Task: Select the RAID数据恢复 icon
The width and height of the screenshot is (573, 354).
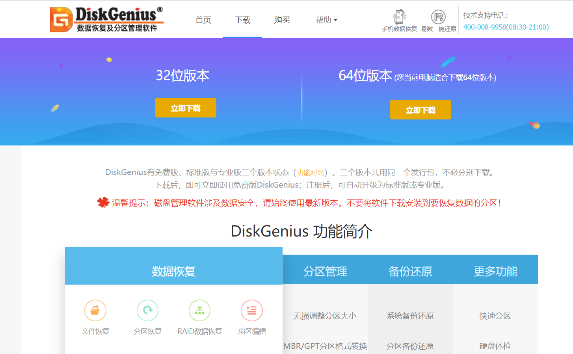Action: [199, 310]
